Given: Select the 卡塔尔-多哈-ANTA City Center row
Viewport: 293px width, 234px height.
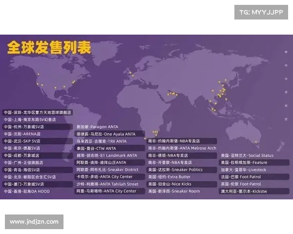Looking at the screenshot, I should (110, 177).
